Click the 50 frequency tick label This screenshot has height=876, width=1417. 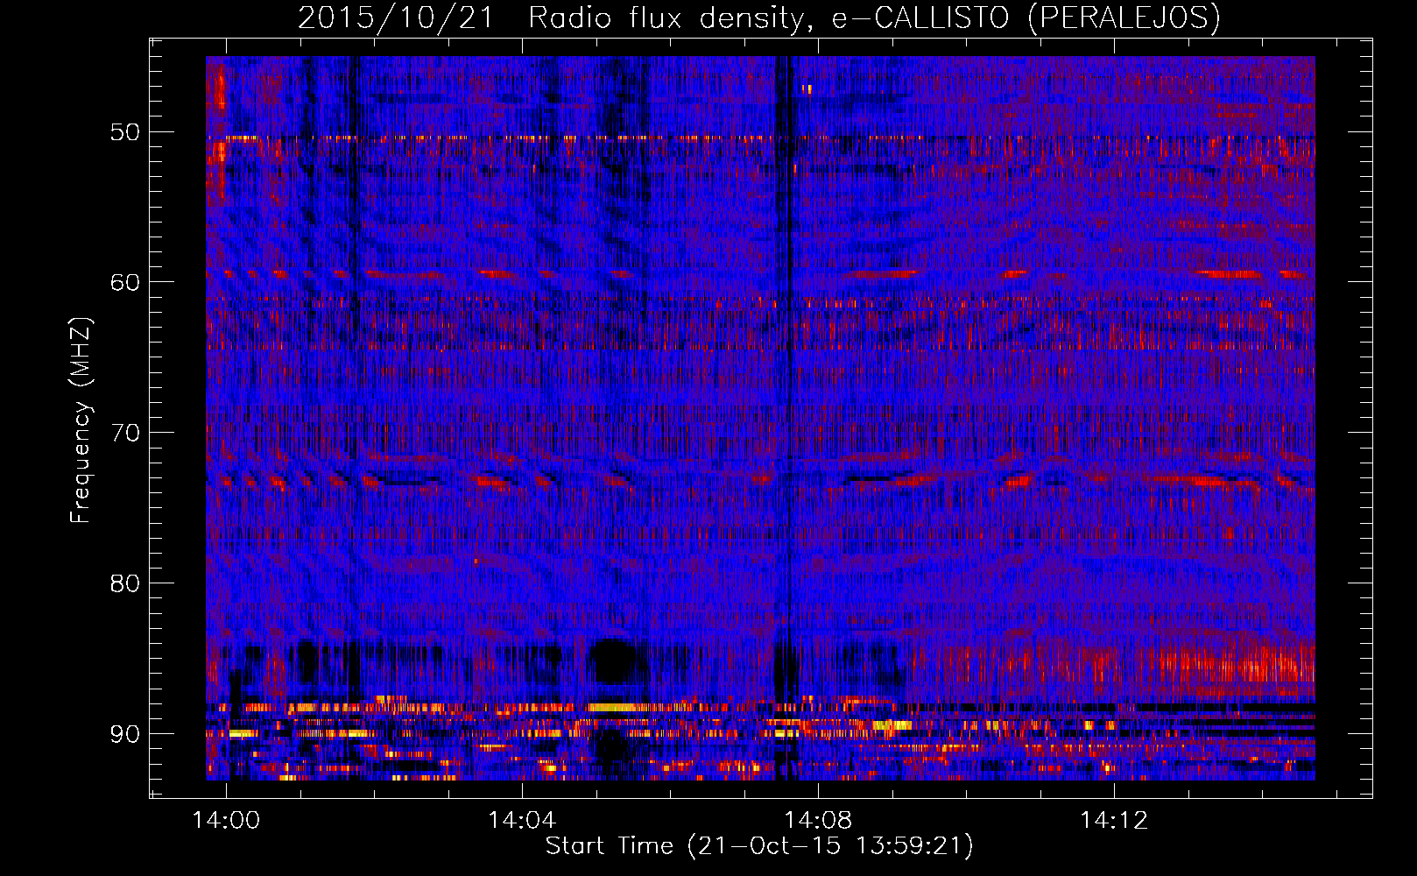(x=124, y=132)
